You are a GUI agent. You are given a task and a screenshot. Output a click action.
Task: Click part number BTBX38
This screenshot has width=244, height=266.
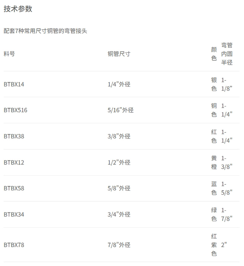pyautogui.click(x=14, y=136)
